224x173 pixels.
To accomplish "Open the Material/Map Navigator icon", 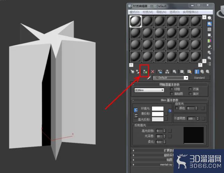I will 210,64.
